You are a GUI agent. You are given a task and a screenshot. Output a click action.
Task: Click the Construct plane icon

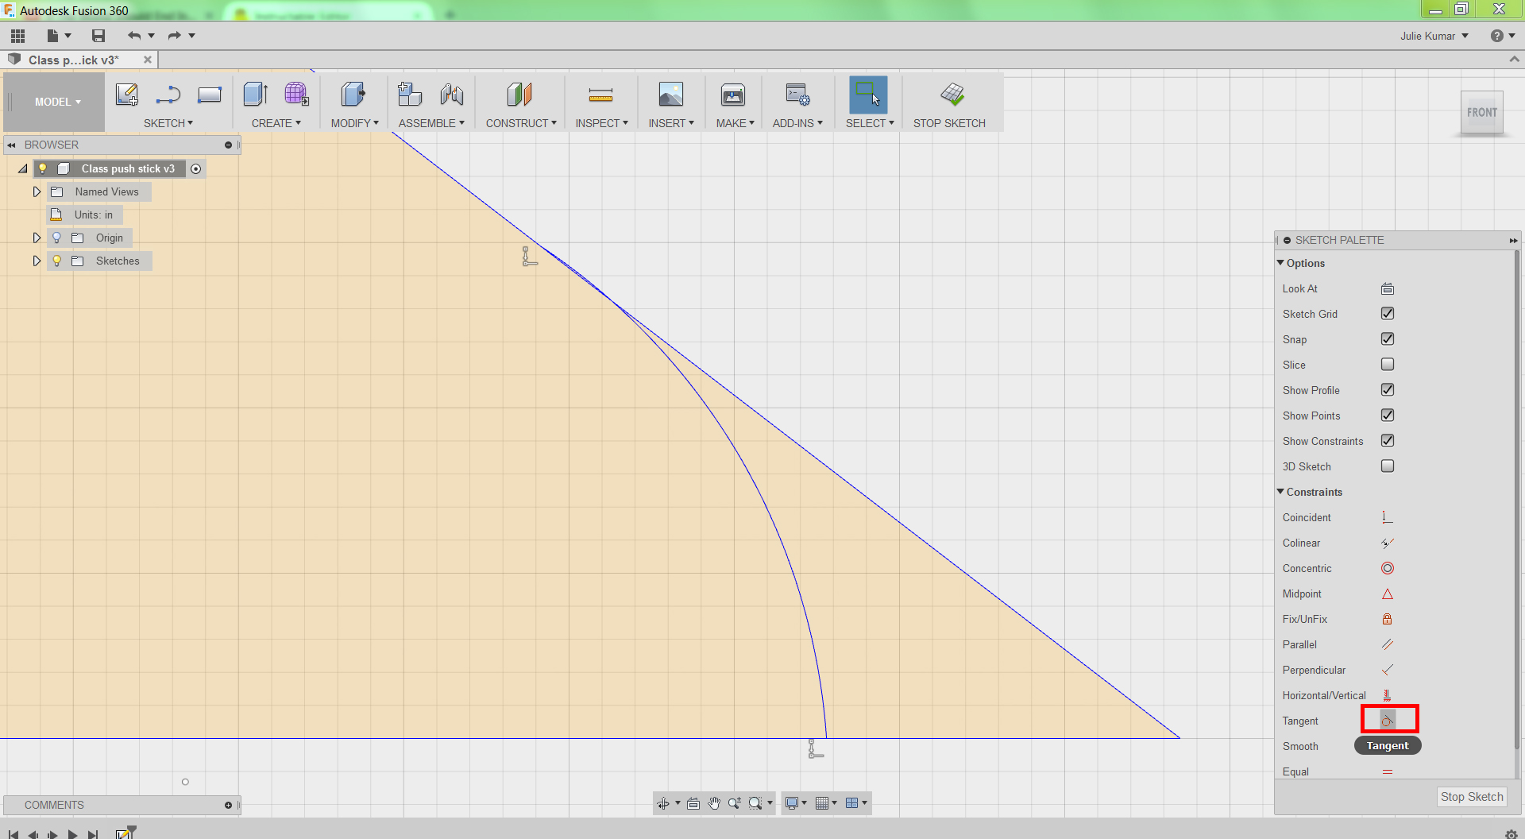coord(519,95)
